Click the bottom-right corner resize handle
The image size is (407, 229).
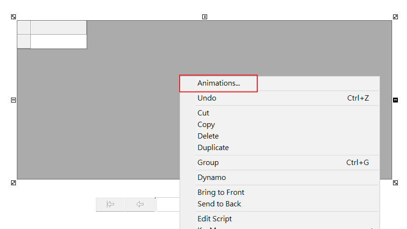tap(395, 183)
